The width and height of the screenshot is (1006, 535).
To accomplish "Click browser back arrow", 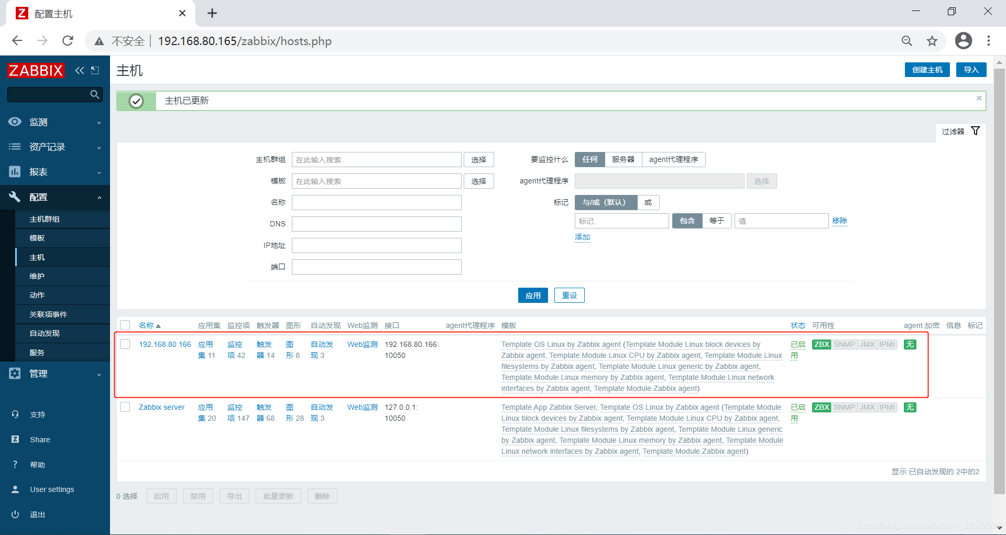I will tap(17, 41).
